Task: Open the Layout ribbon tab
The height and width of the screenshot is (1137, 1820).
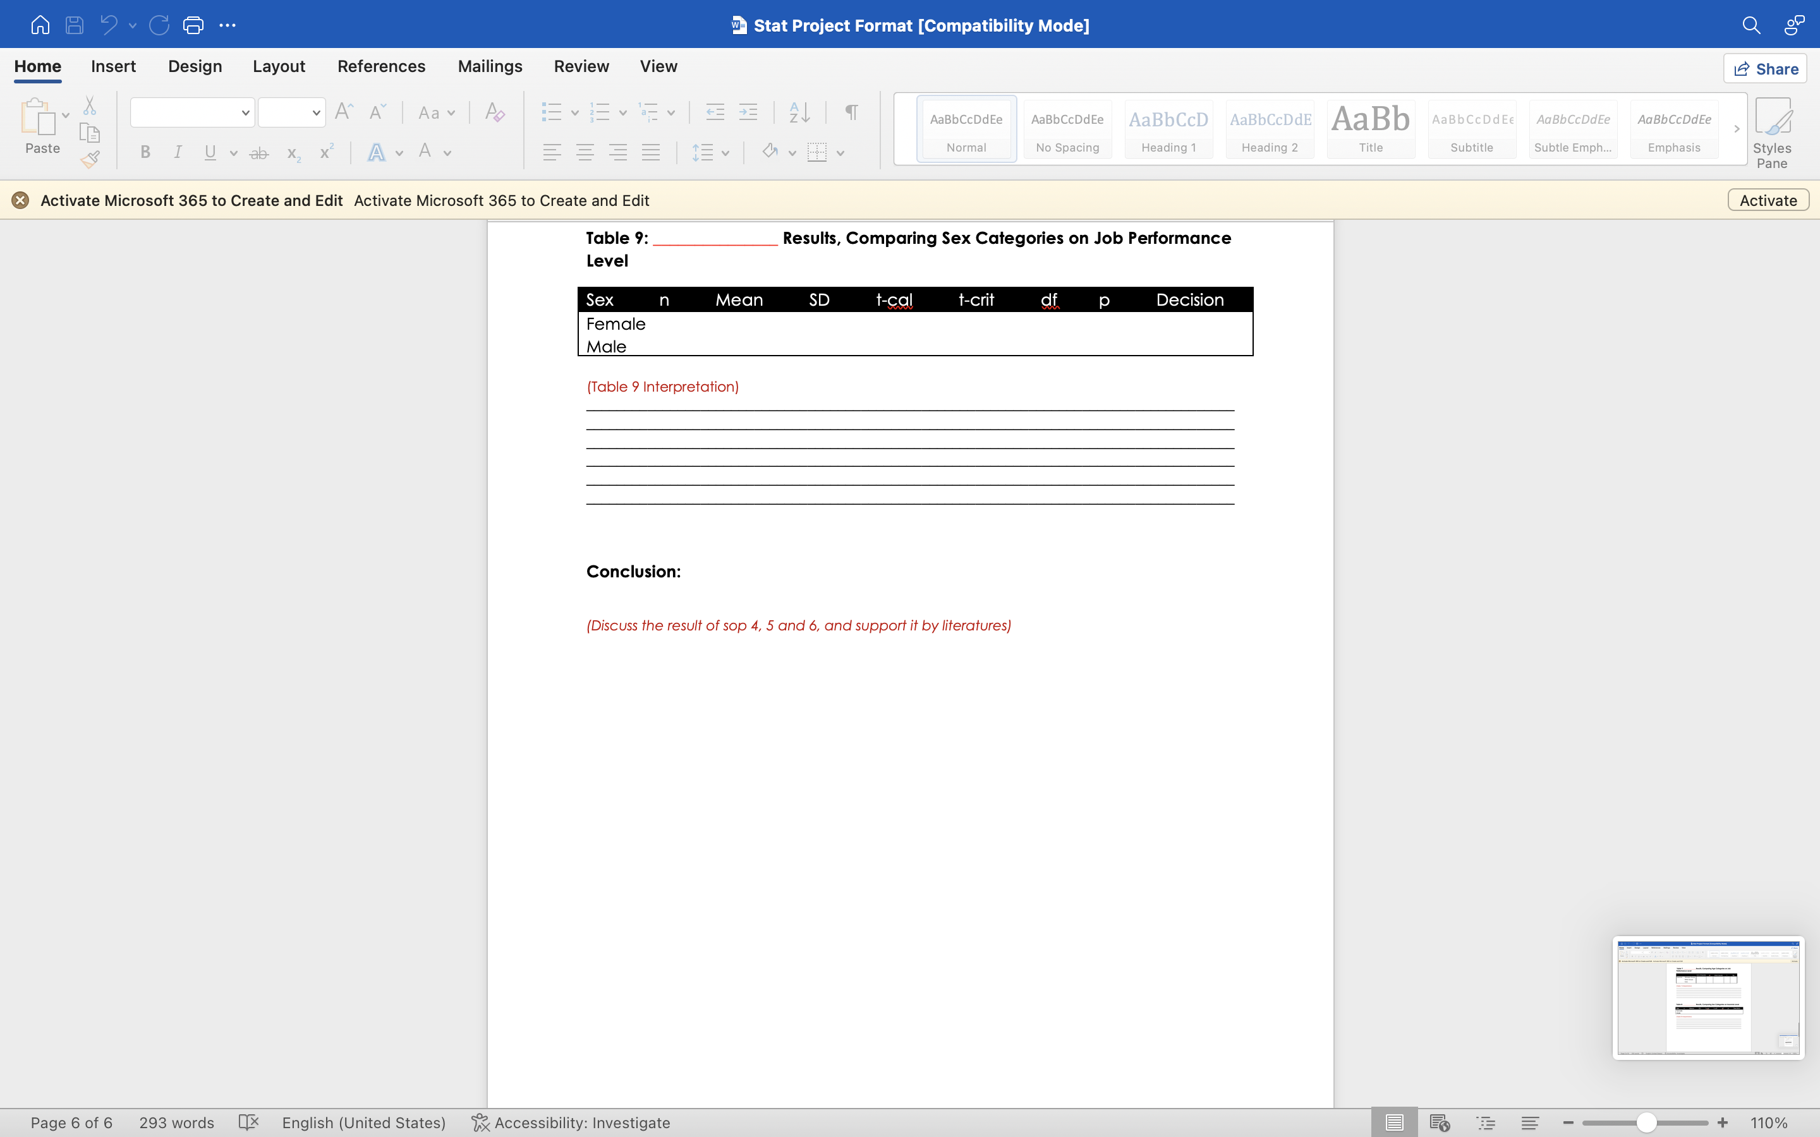Action: coord(278,66)
